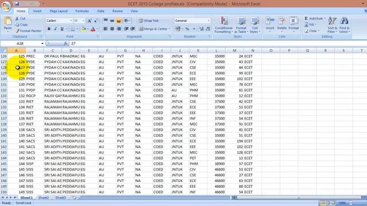Bottom align cell contents
This screenshot has width=367, height=206.
pos(119,21)
